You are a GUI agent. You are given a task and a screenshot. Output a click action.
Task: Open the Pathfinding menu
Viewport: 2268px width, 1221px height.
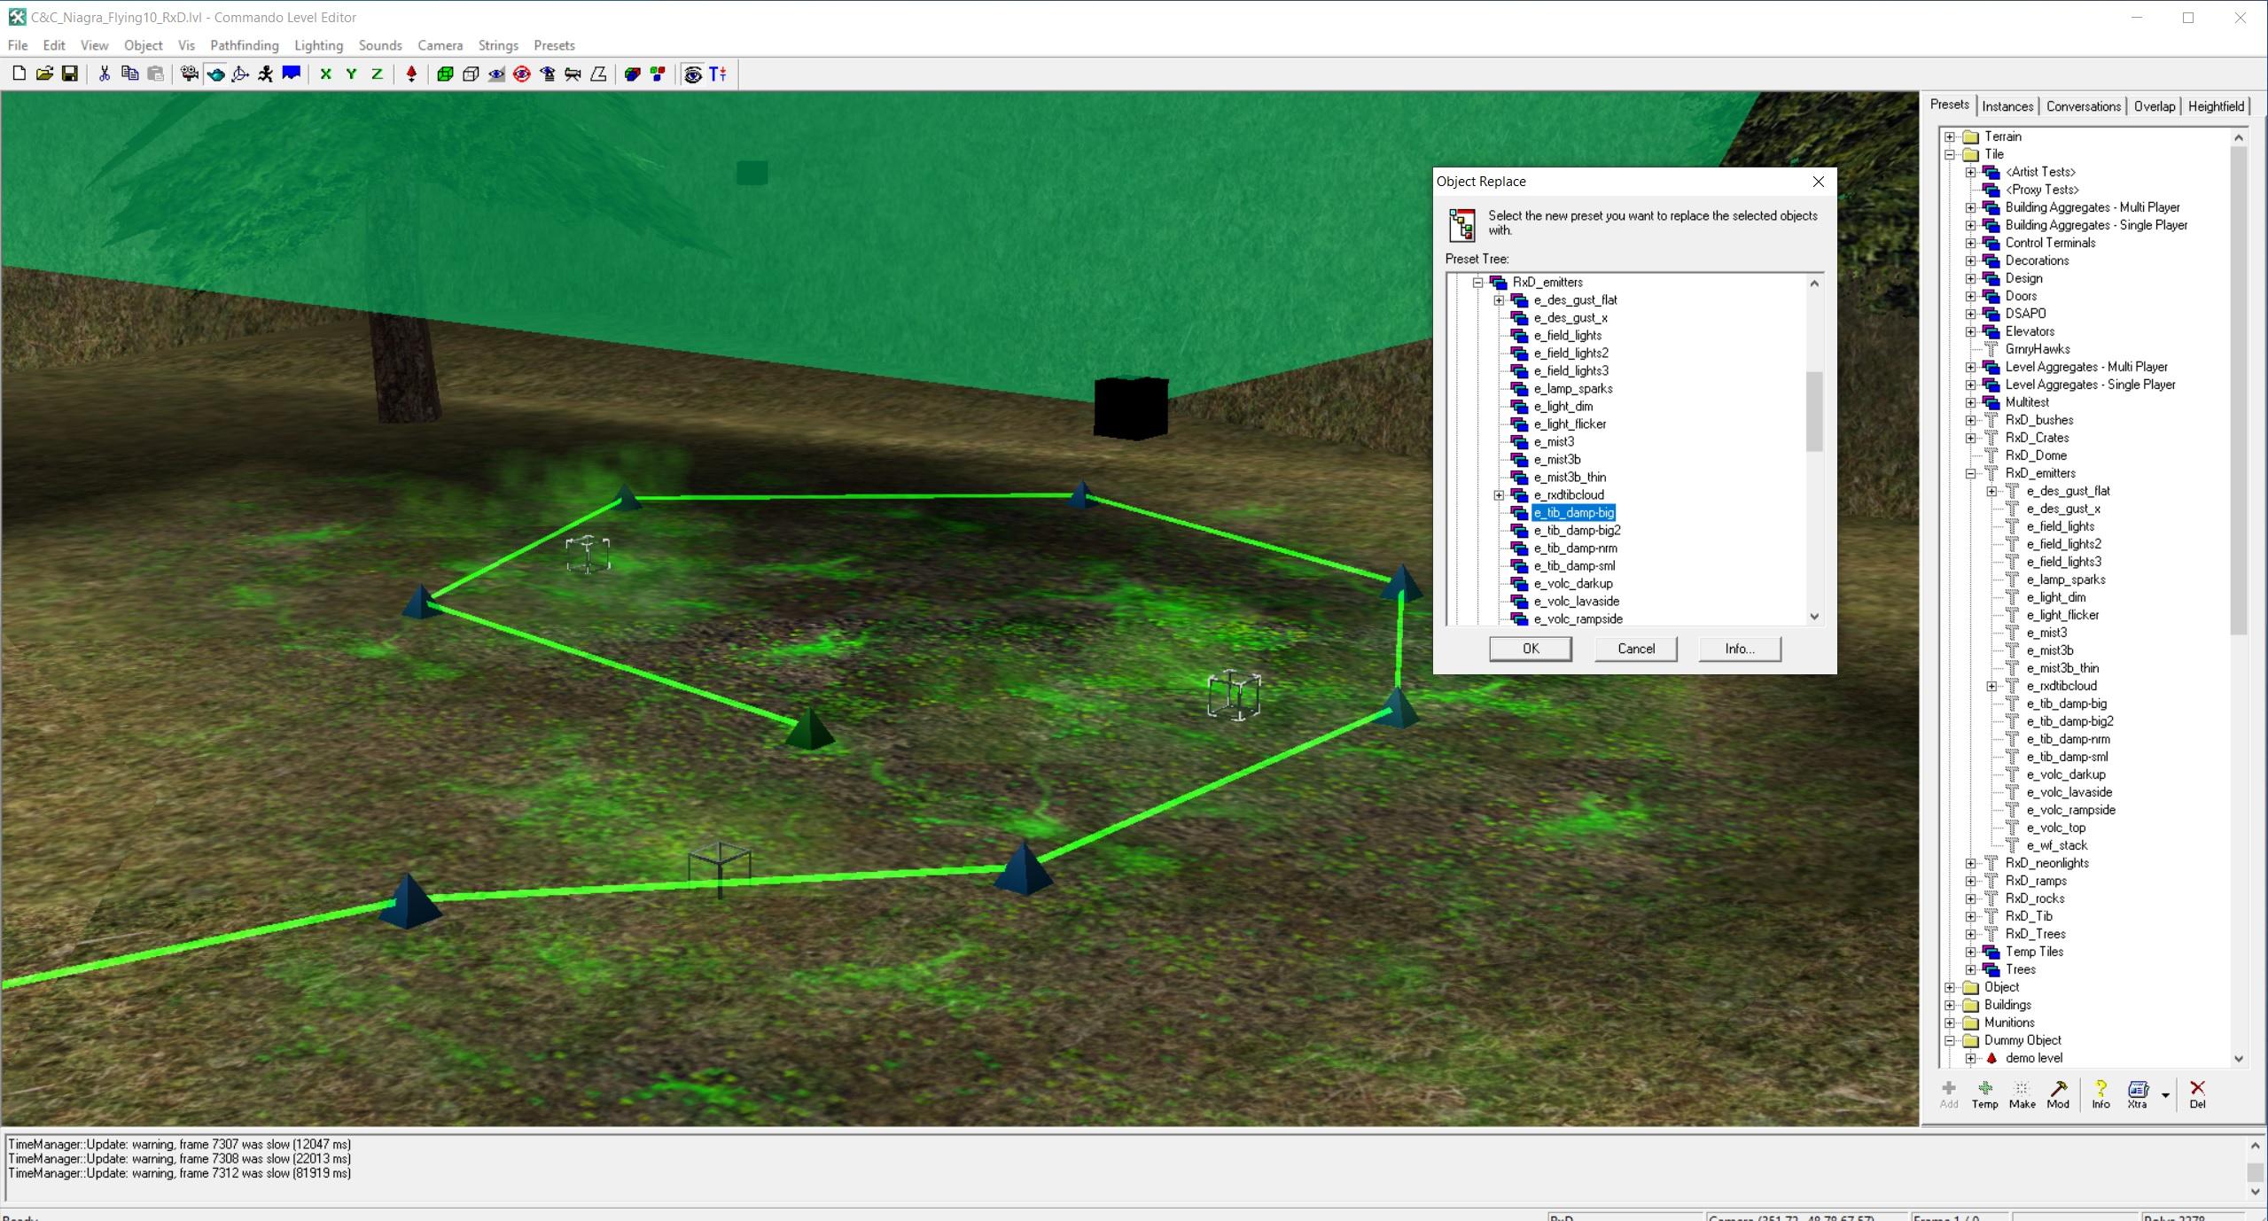244,45
